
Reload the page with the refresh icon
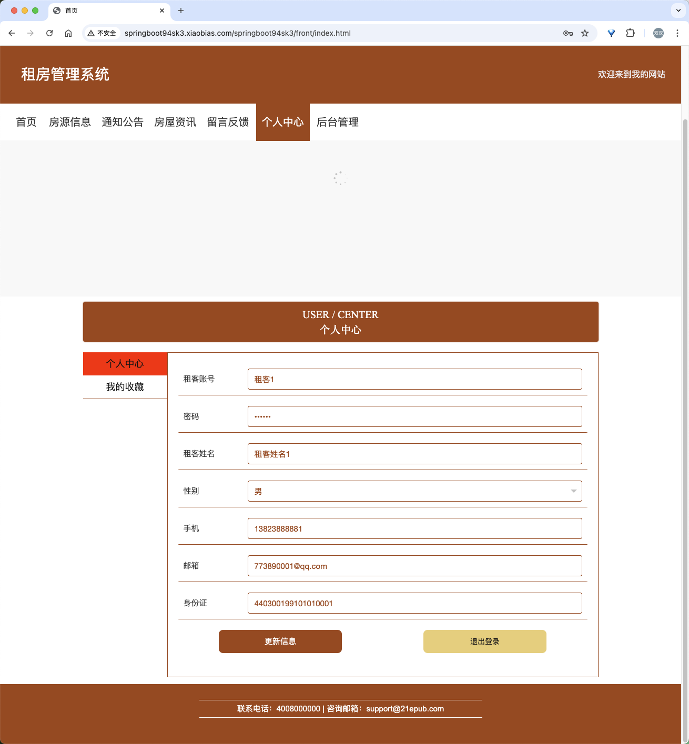tap(49, 33)
